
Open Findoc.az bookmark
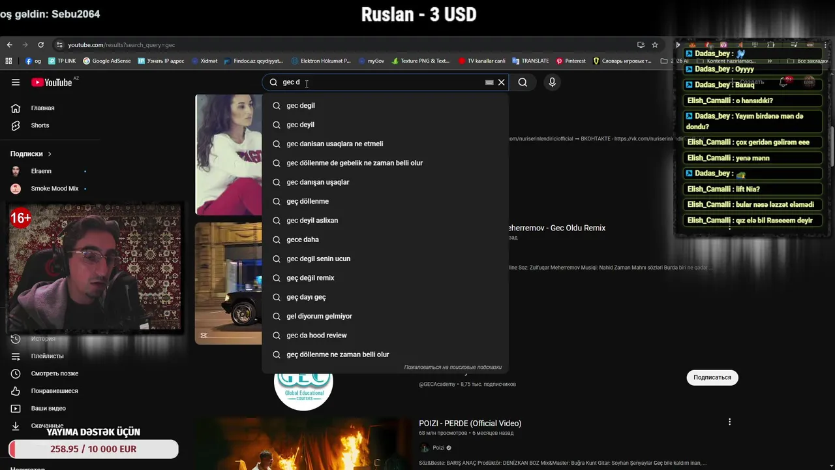click(x=254, y=61)
